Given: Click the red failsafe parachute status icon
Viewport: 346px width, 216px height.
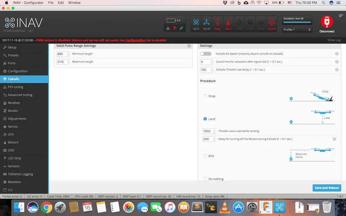Looking at the screenshot, I should 175,28.
